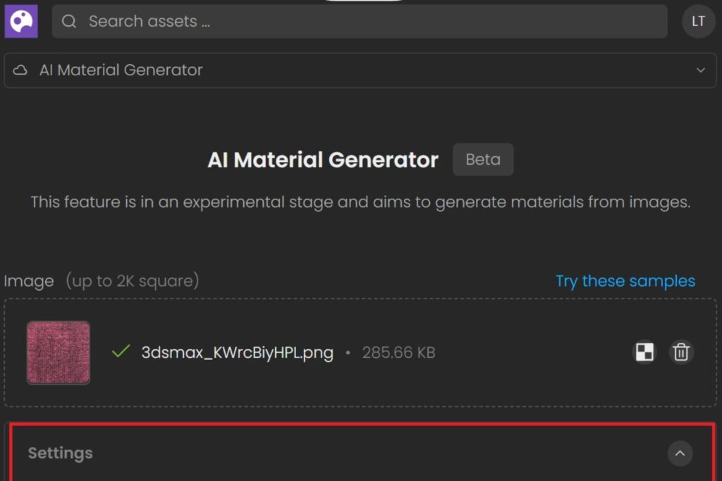722x481 pixels.
Task: Click the pink fabric image thumbnail
Action: 59,353
